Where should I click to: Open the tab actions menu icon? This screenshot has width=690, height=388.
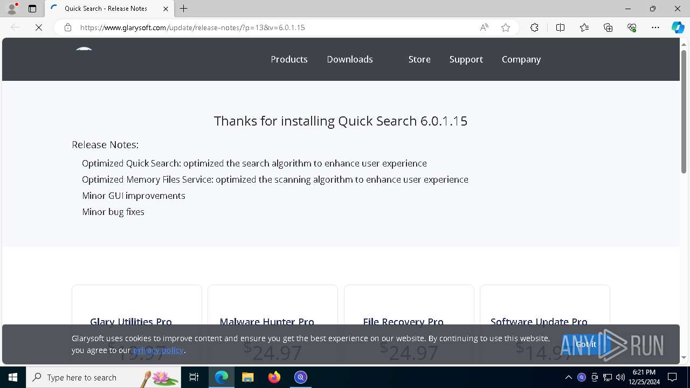pos(32,9)
